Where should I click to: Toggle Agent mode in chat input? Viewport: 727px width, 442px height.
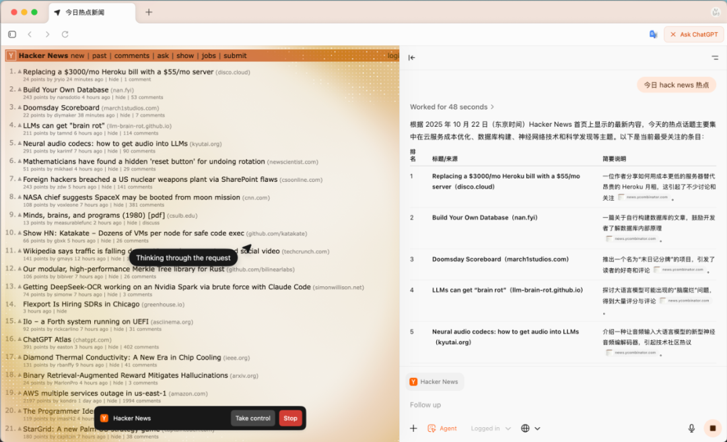pyautogui.click(x=442, y=428)
